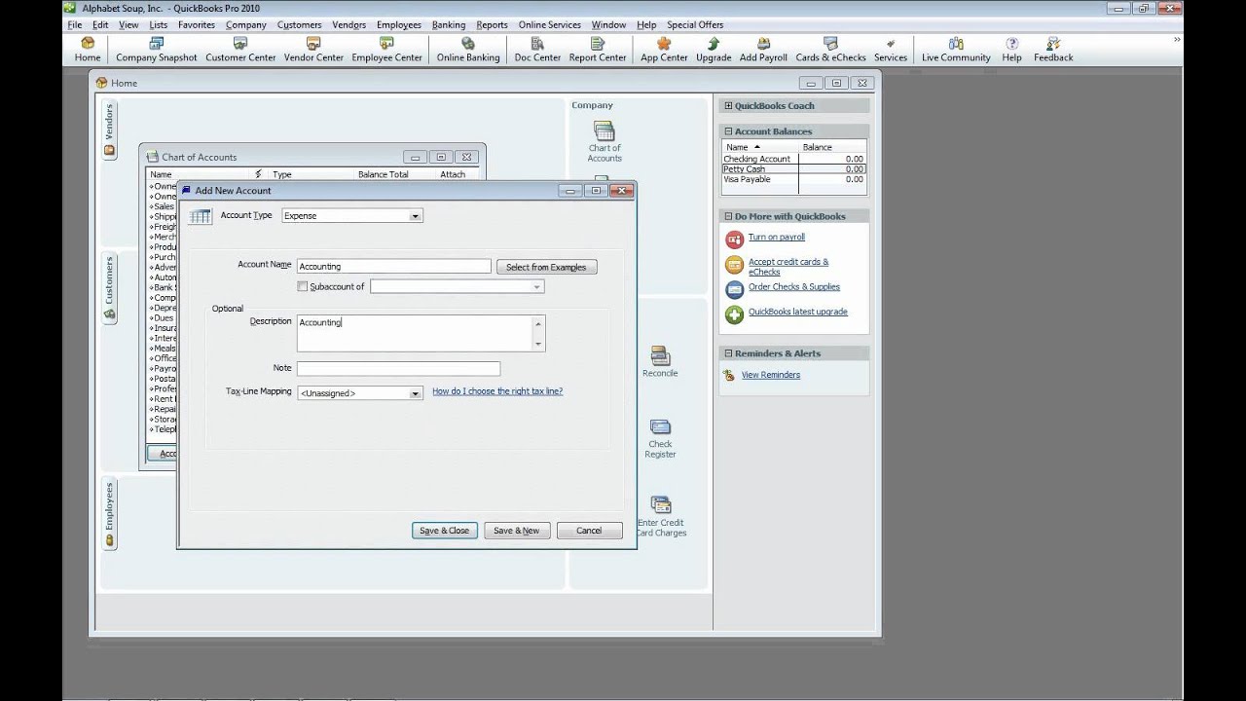Expand the toolbar overflow chevron
Screen dimensions: 1246x701
[x=1177, y=40]
